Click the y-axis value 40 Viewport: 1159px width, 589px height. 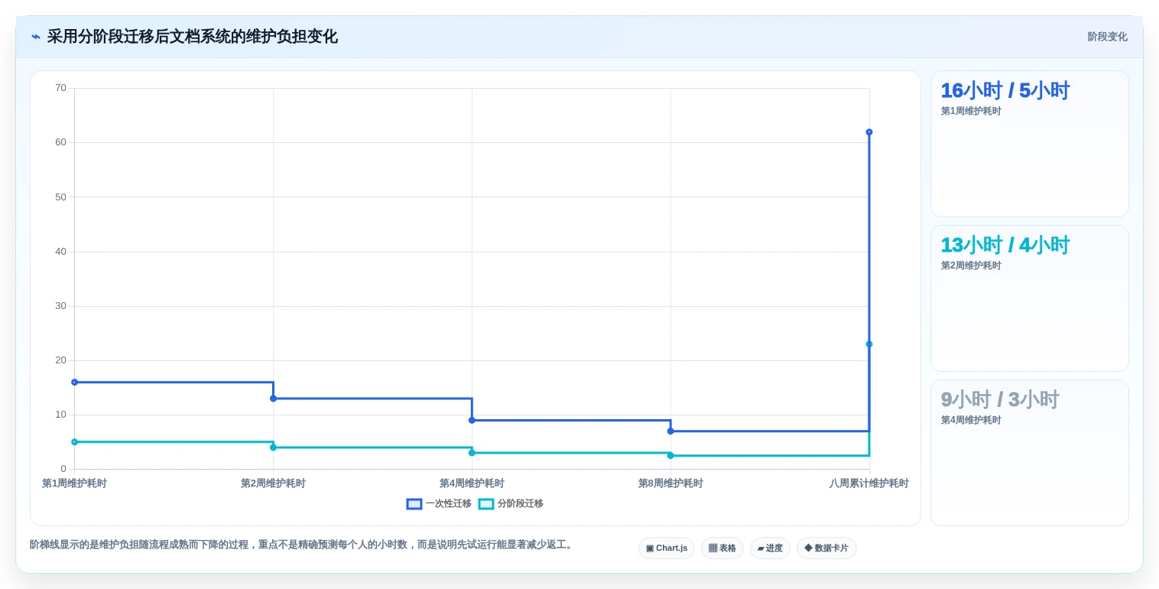[60, 252]
